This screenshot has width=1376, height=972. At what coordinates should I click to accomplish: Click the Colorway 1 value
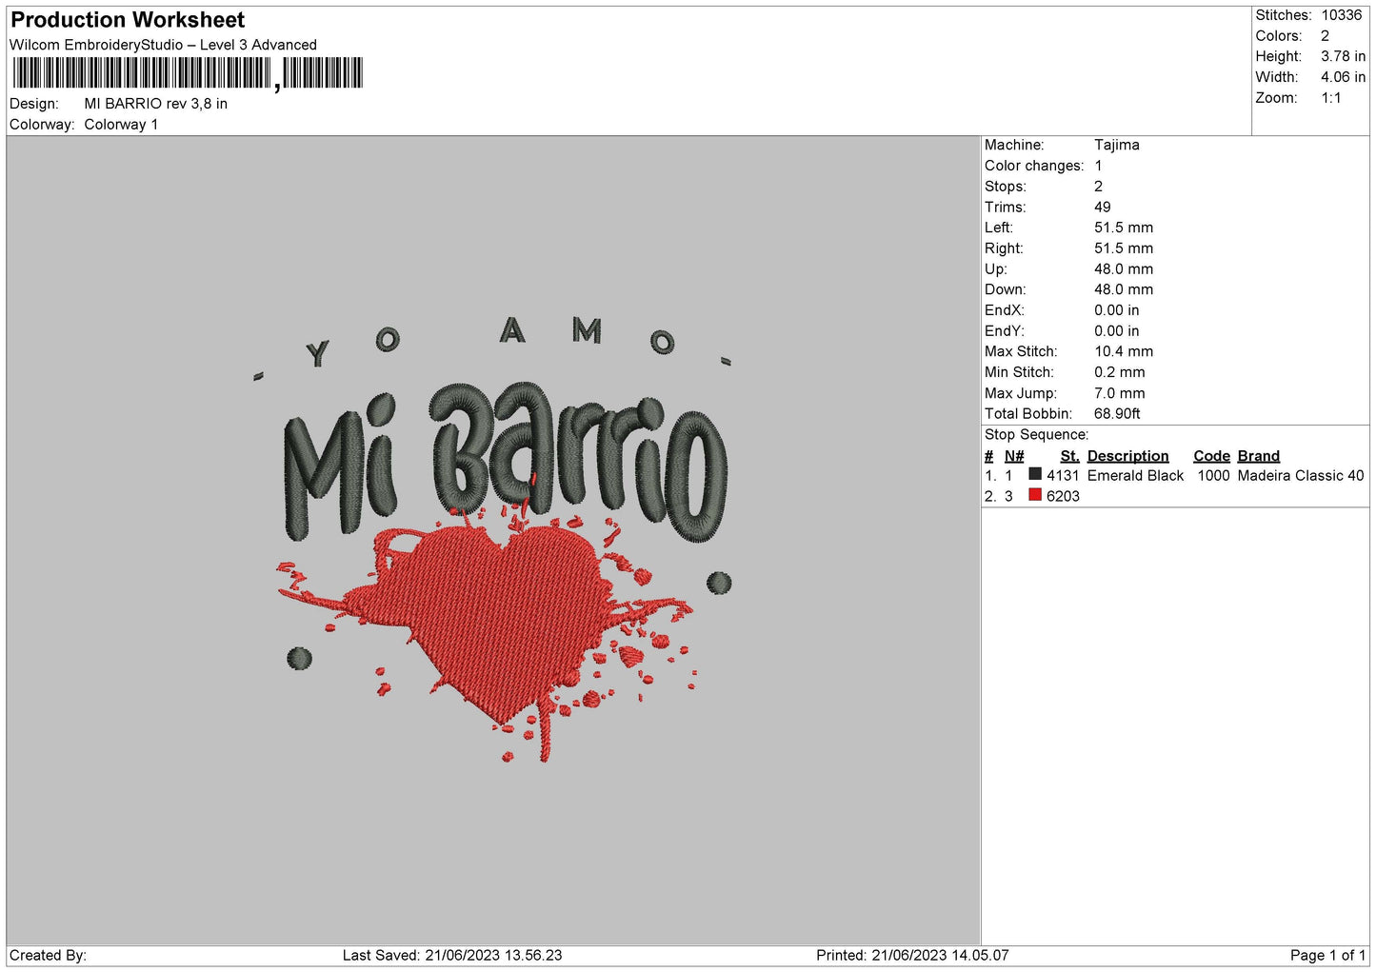121,125
